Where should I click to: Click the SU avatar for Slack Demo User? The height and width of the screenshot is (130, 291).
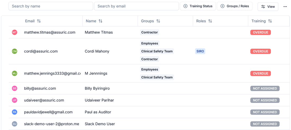click(x=15, y=124)
